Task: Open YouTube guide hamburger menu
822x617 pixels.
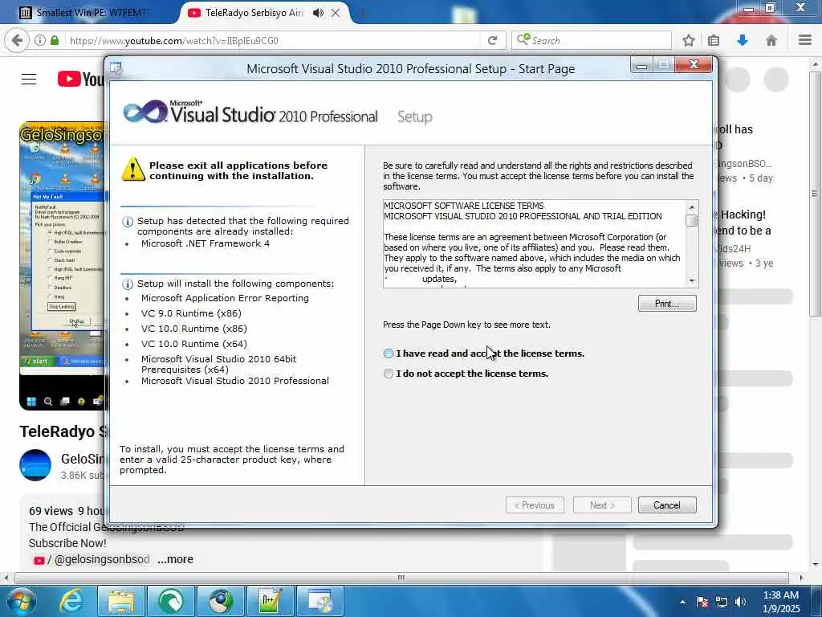Action: 29,80
